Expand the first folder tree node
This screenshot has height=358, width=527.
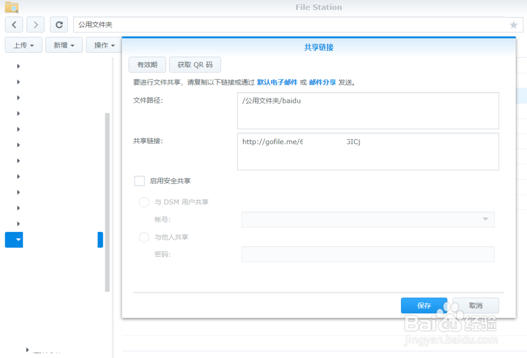coord(18,66)
